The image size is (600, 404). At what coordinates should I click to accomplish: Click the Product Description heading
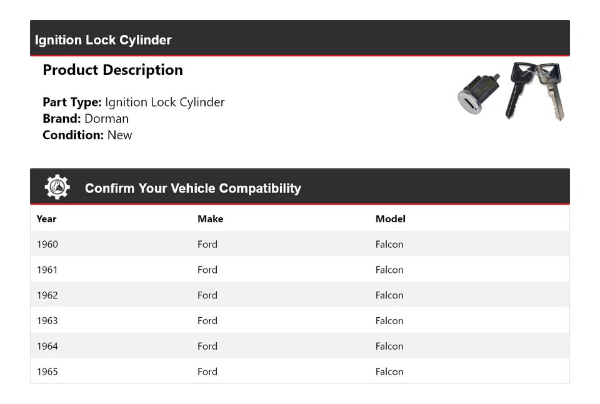pos(112,70)
